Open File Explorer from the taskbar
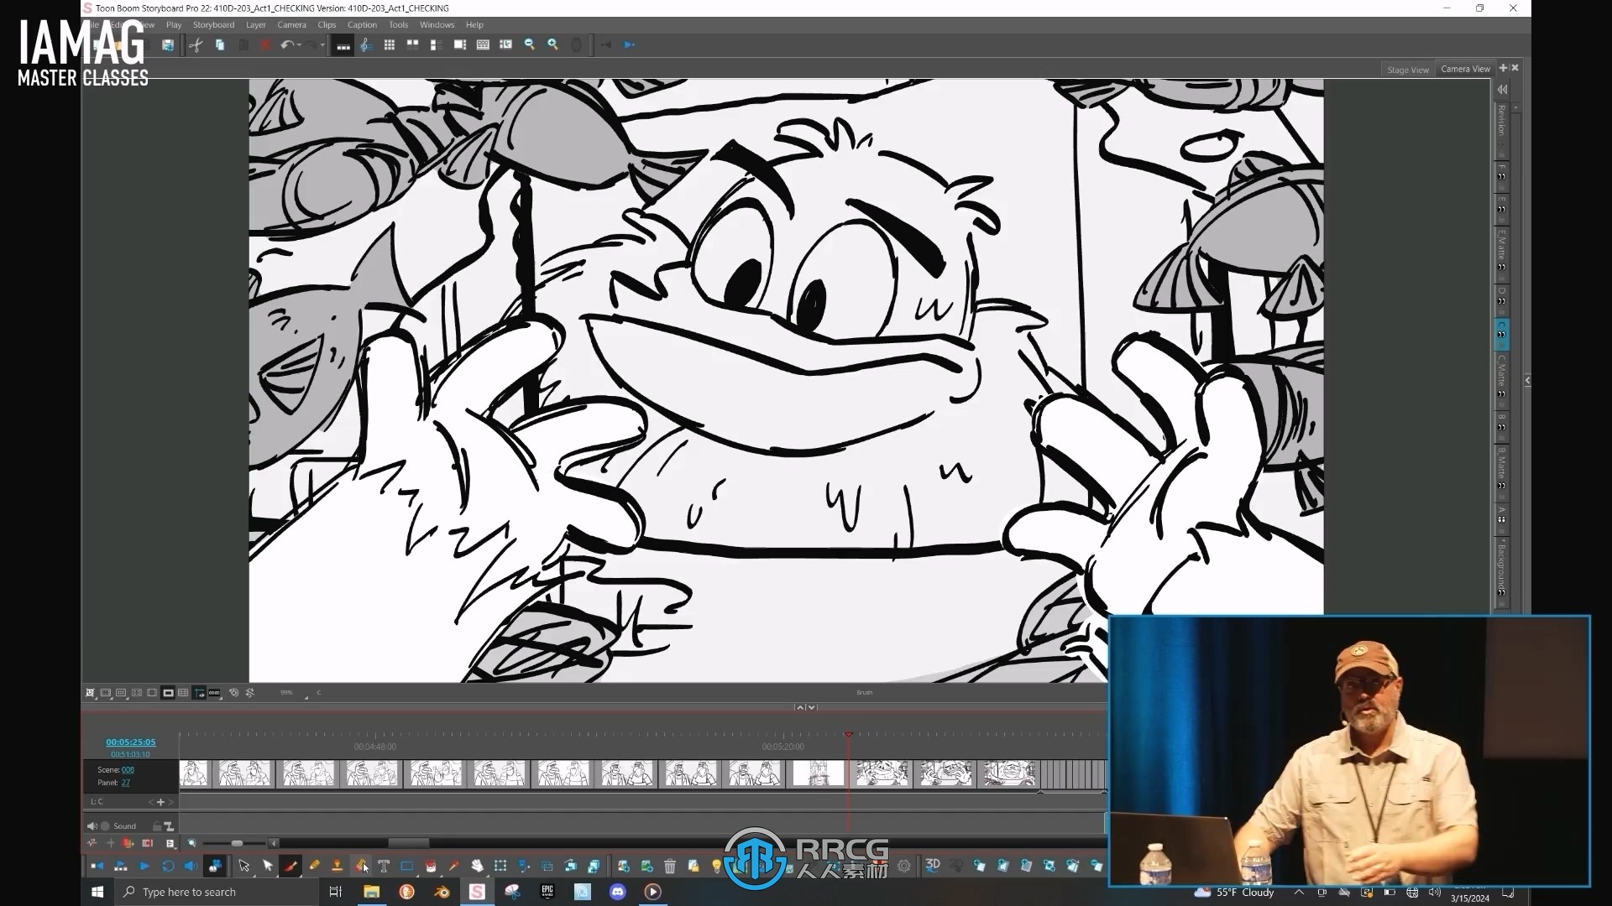This screenshot has width=1612, height=906. click(371, 892)
